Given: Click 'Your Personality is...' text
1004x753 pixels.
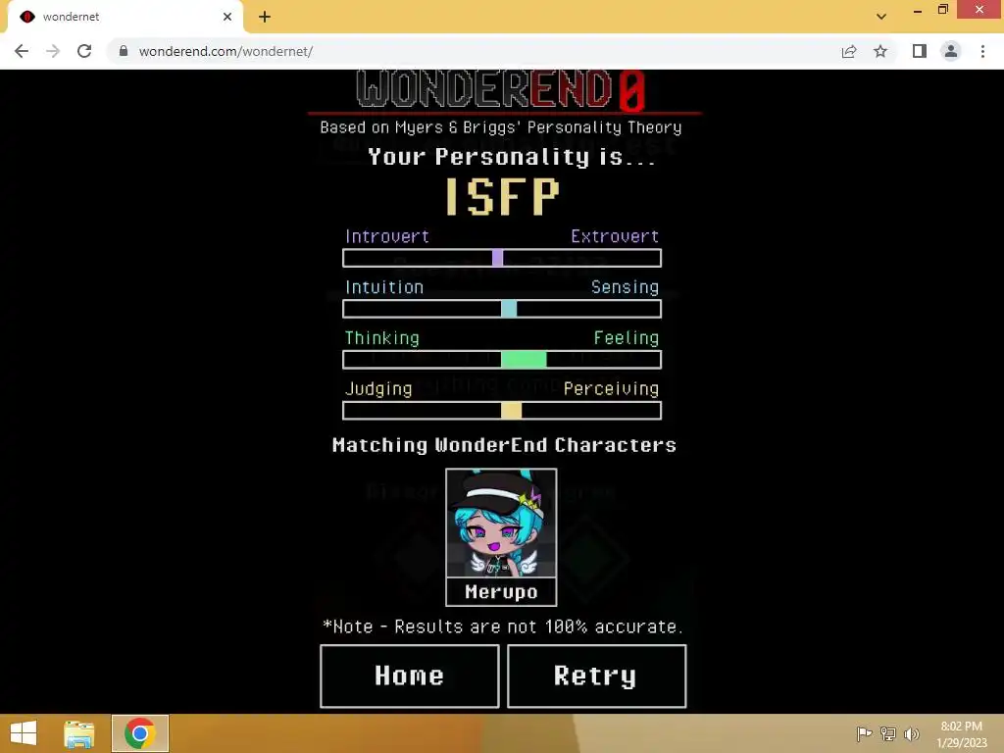Looking at the screenshot, I should tap(512, 157).
